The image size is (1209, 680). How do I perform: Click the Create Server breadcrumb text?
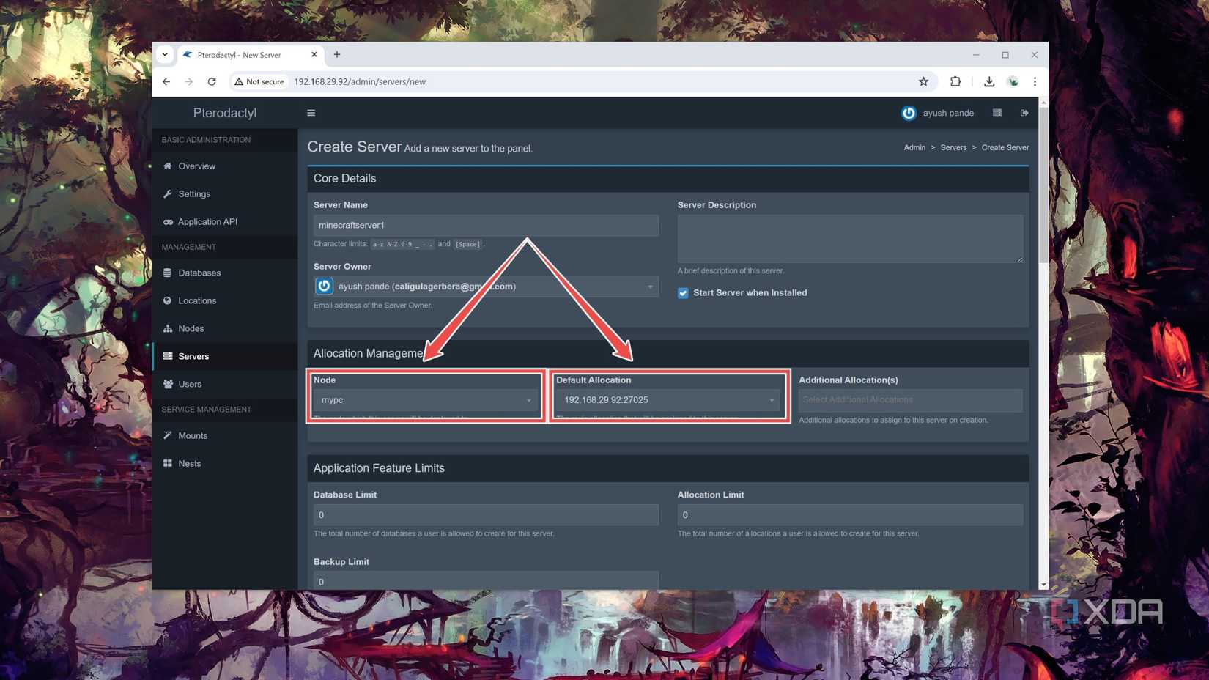pos(1005,147)
